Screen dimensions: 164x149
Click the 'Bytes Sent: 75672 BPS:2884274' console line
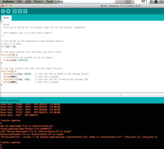click(x=19, y=115)
